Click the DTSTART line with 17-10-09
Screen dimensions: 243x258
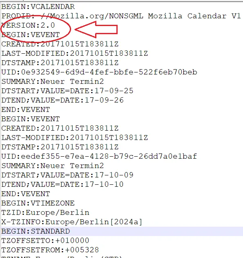tap(67, 175)
